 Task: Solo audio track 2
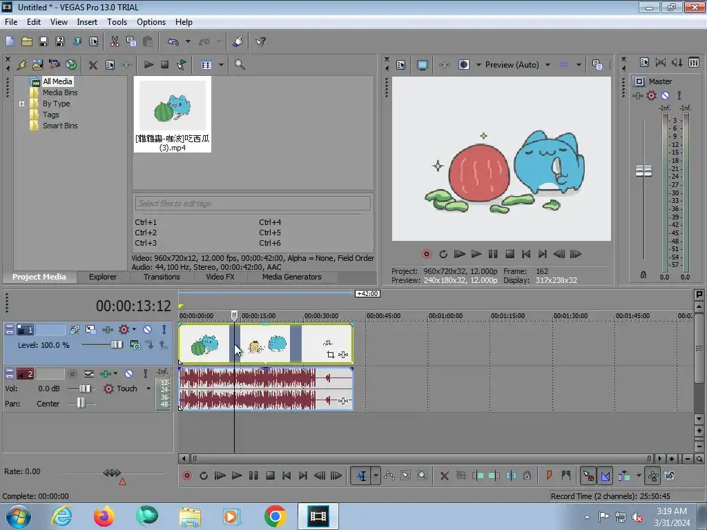pyautogui.click(x=145, y=373)
